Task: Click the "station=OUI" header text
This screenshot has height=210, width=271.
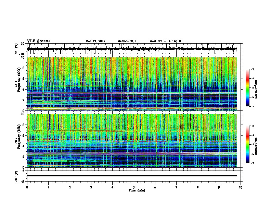Action: pos(127,41)
